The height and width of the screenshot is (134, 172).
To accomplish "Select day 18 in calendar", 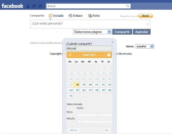I will pos(77,84).
